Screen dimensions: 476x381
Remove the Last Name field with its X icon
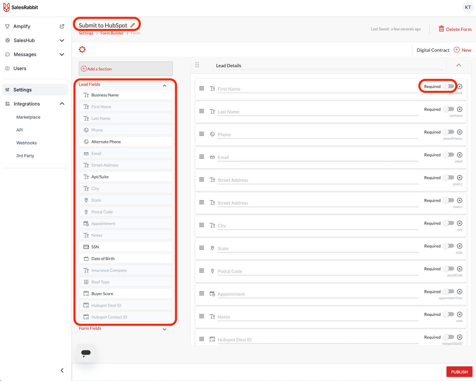[x=460, y=109]
